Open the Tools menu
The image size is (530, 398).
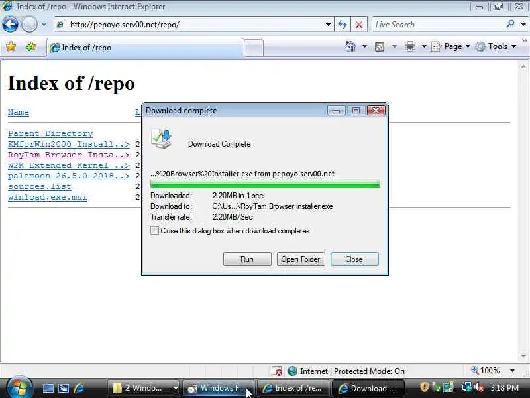(496, 46)
